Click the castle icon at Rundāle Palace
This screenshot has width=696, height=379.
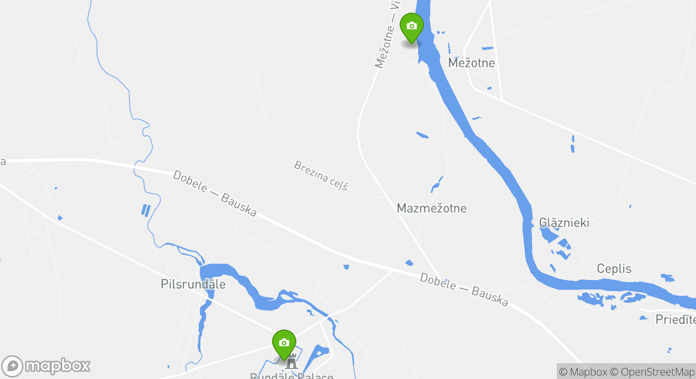(x=291, y=361)
